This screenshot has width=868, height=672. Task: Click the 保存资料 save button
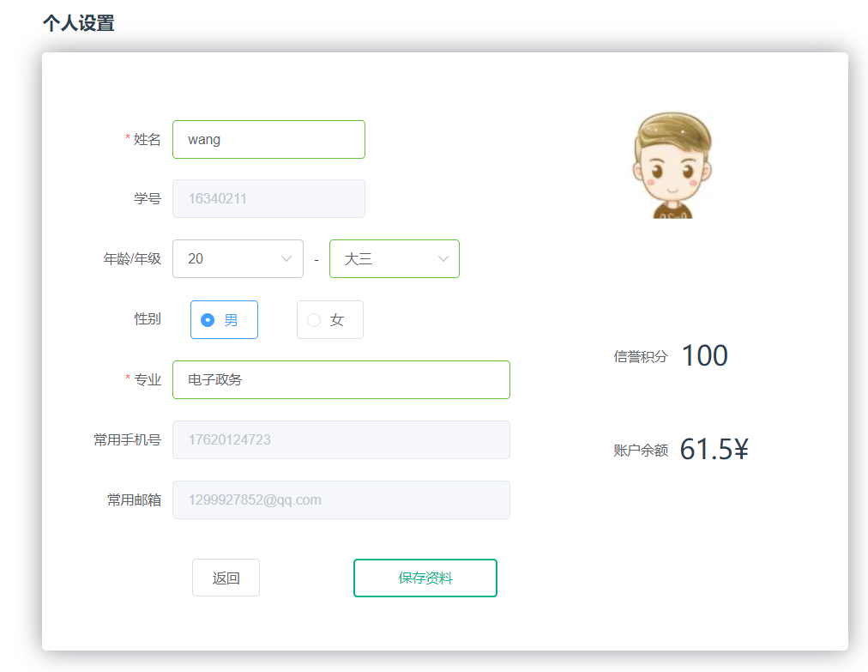tap(425, 578)
